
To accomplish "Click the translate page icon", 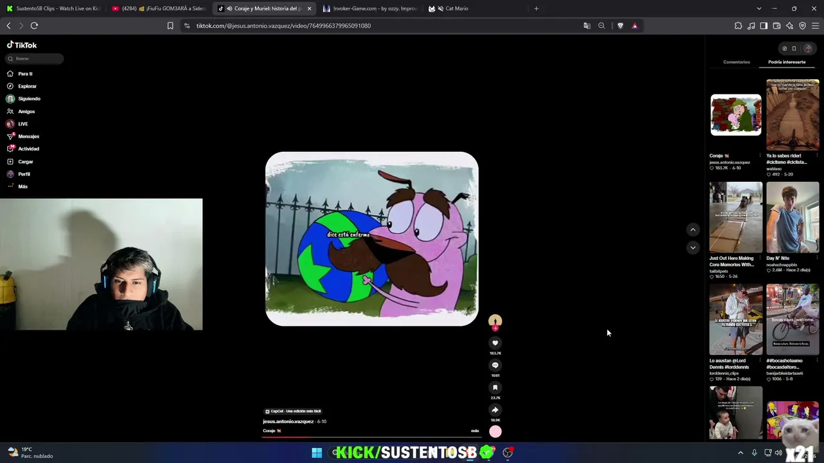I will 586,26.
